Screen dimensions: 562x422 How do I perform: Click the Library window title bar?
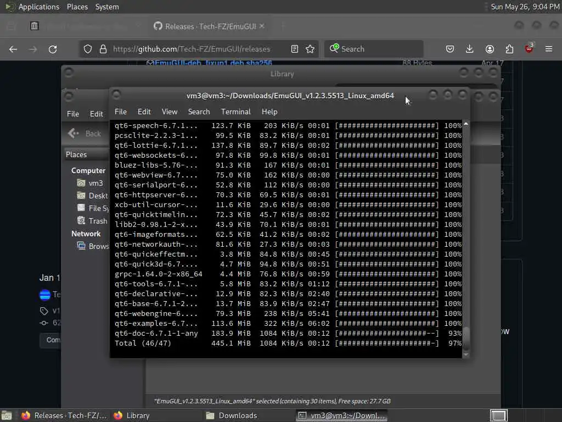click(x=282, y=74)
